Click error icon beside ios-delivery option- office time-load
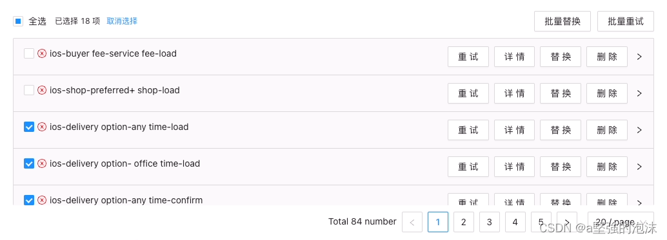 (x=42, y=163)
